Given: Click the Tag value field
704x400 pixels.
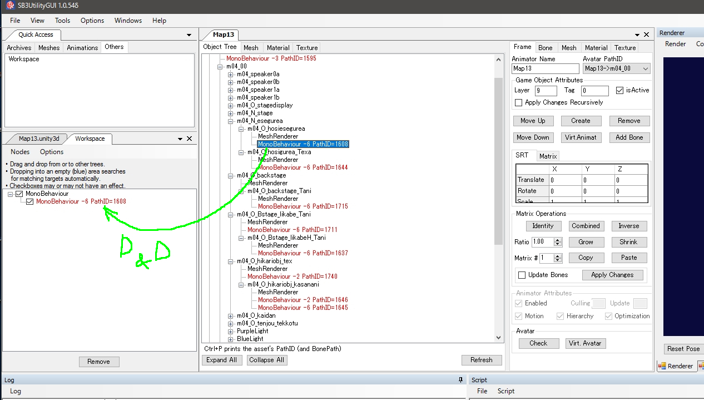Looking at the screenshot, I should [595, 91].
